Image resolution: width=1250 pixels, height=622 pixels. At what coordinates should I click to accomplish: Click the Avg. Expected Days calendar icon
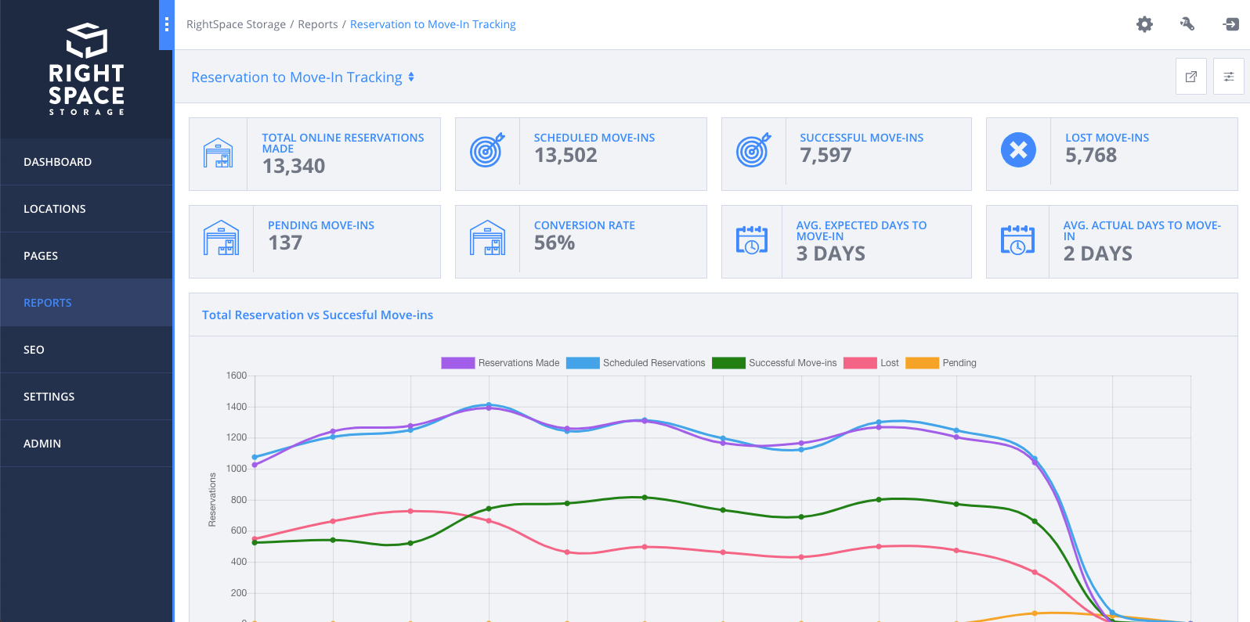[x=752, y=240]
